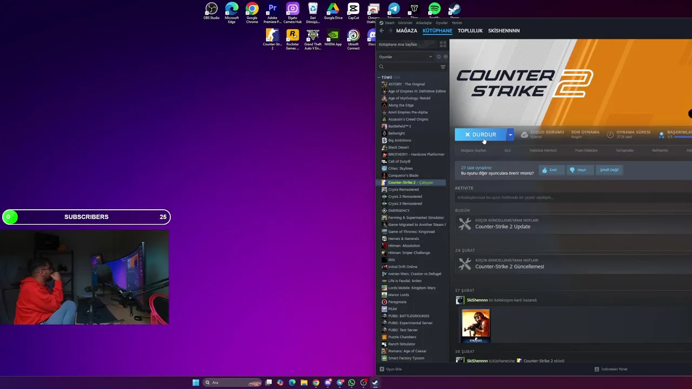
Task: Open the Recycle Bin (Geri Dönüşüm)
Action: (x=312, y=13)
